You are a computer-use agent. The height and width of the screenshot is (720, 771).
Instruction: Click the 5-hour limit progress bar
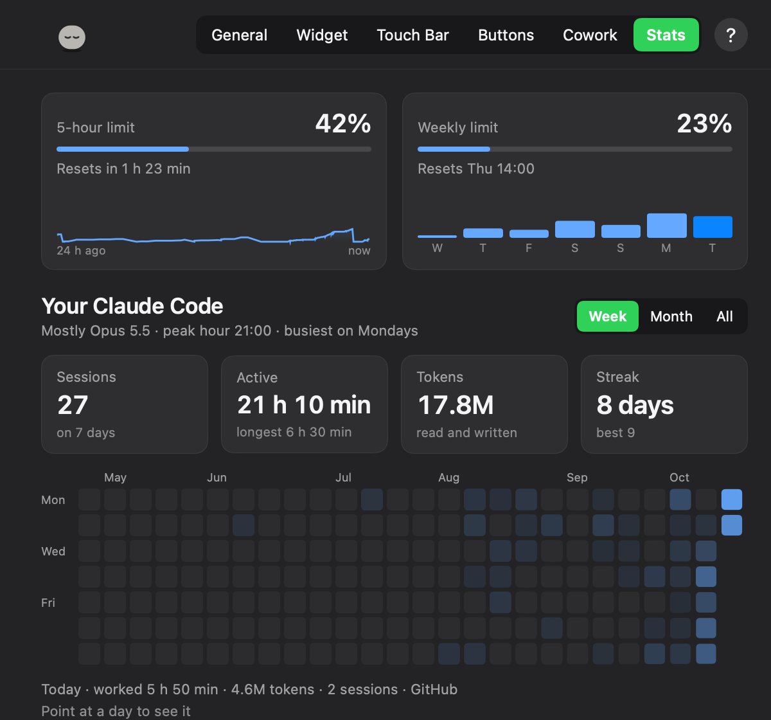click(214, 149)
